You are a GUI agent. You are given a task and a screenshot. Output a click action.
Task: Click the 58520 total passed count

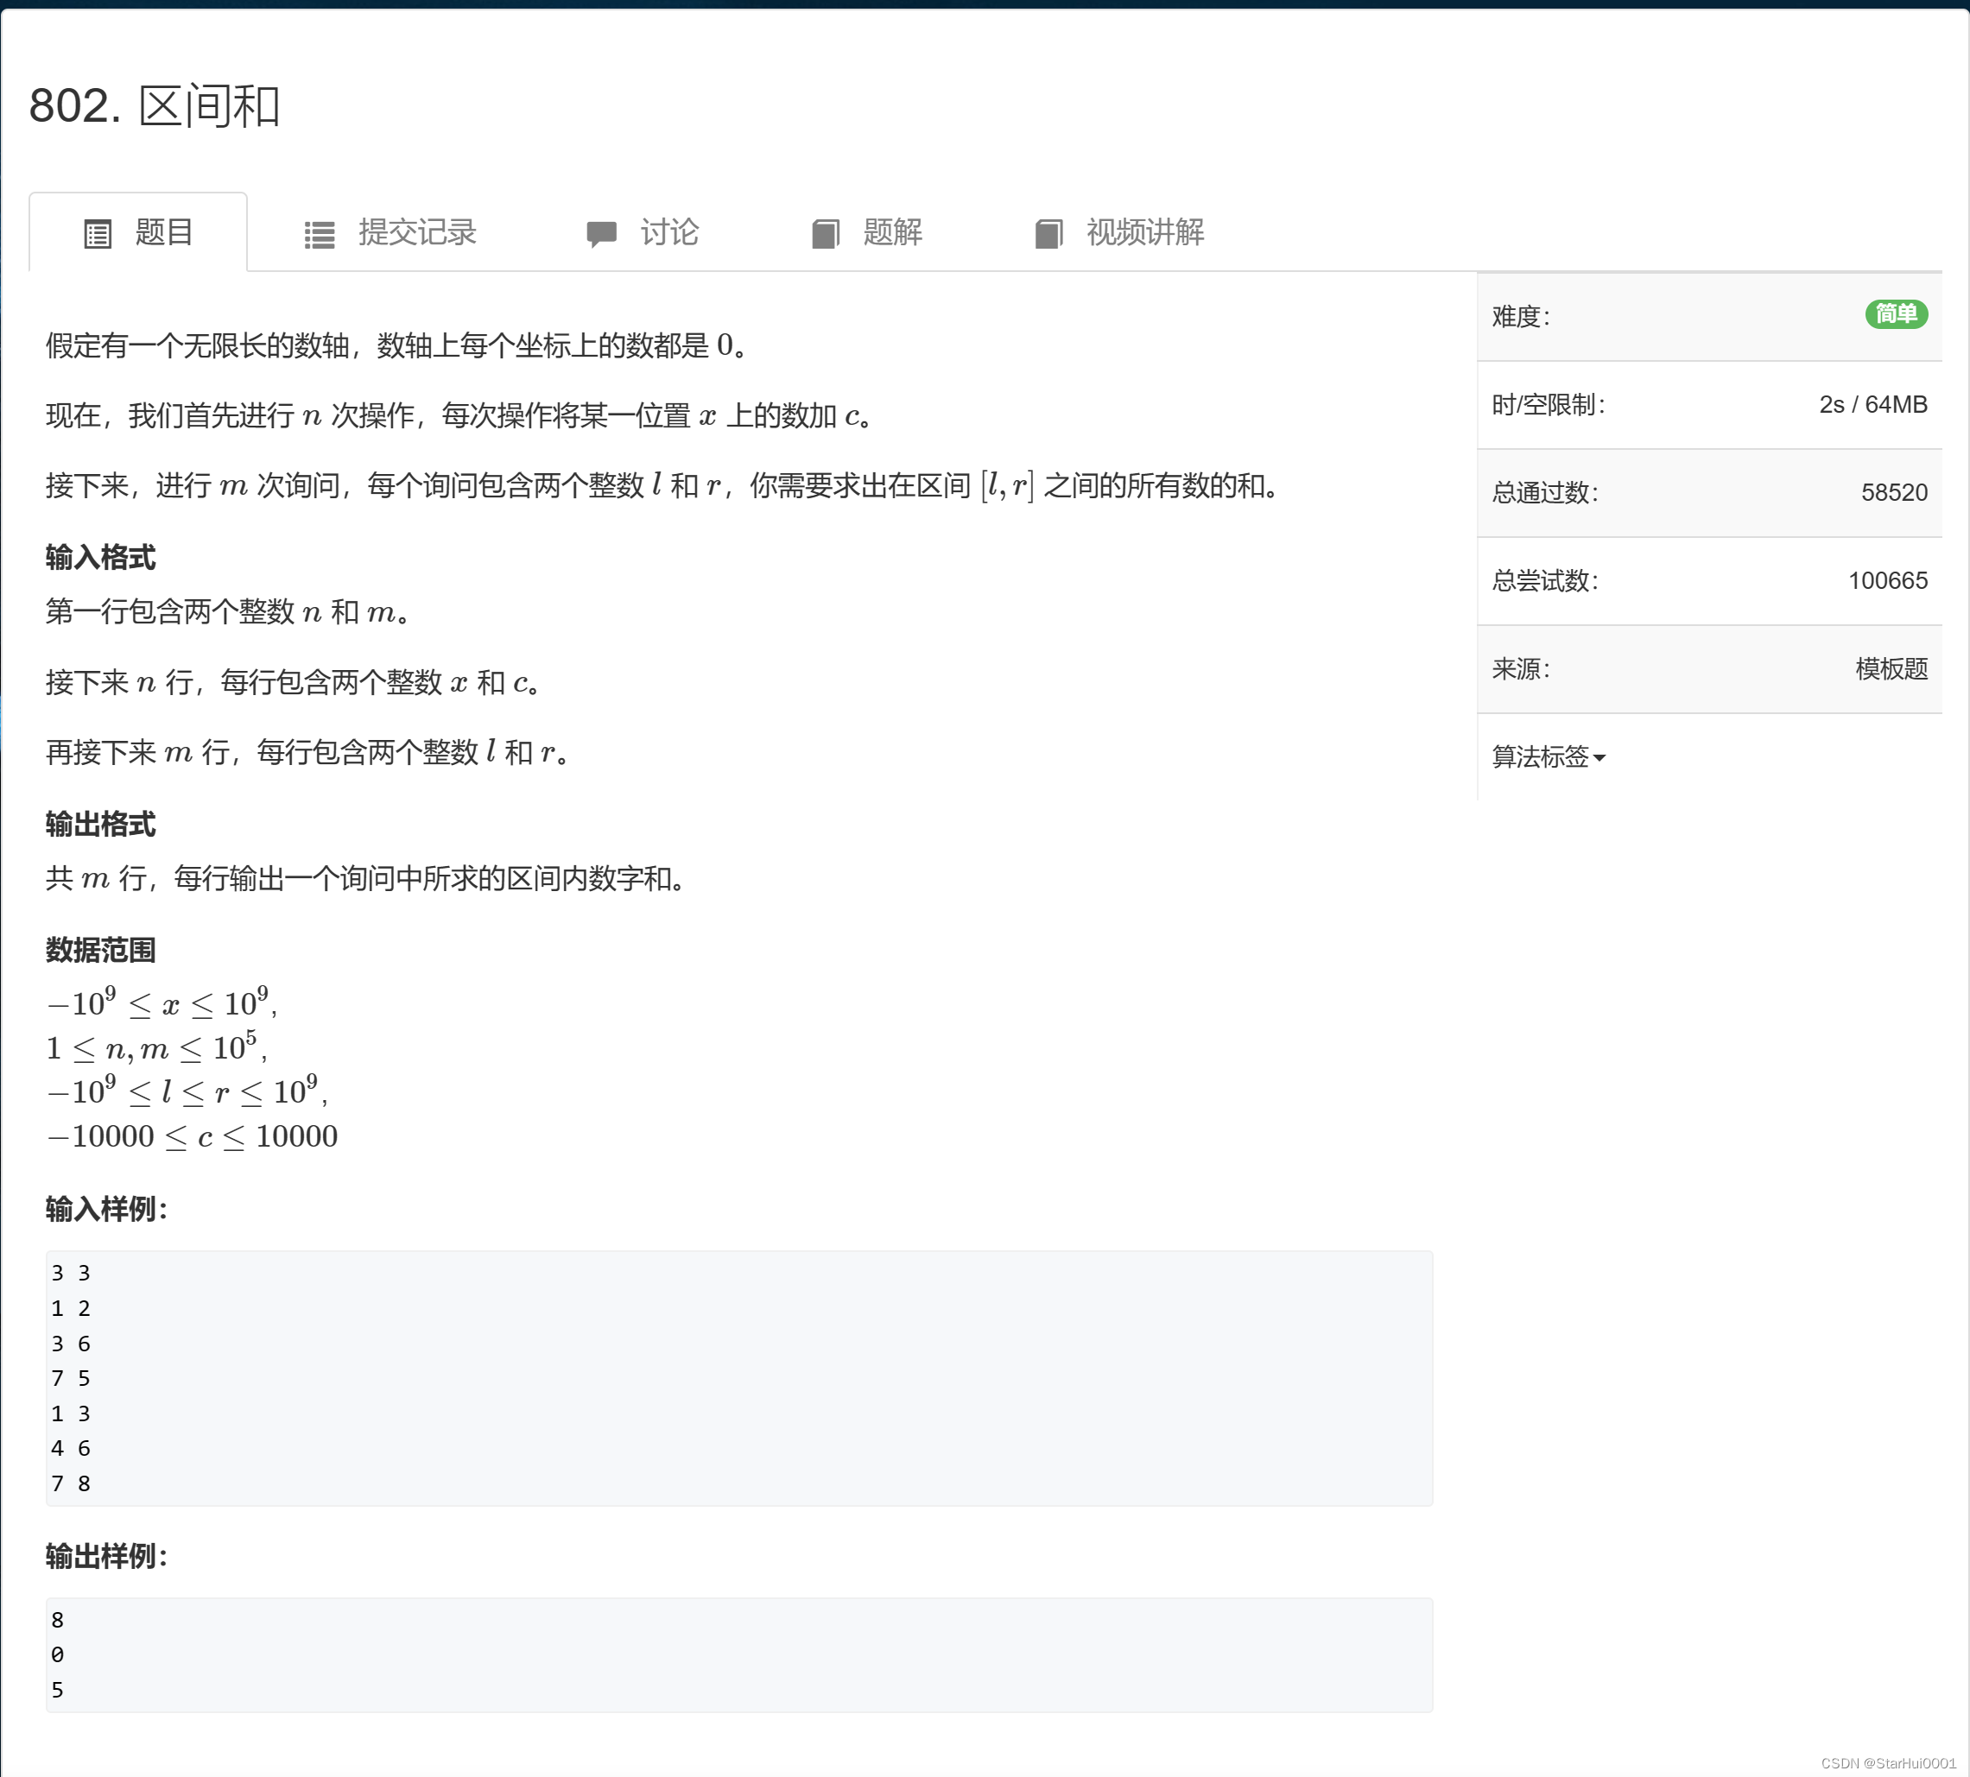pos(1893,492)
